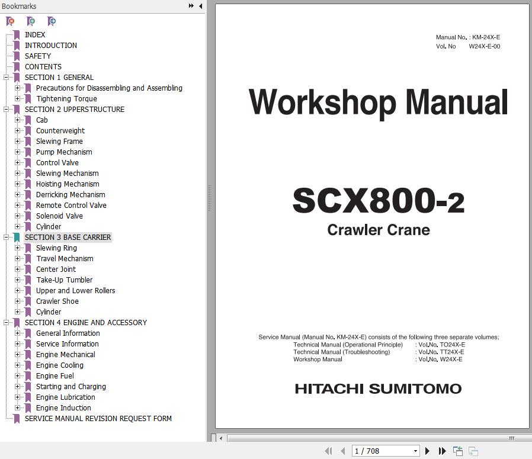Open the Remote Control Valve bookmark
The height and width of the screenshot is (459, 532).
[x=71, y=206]
